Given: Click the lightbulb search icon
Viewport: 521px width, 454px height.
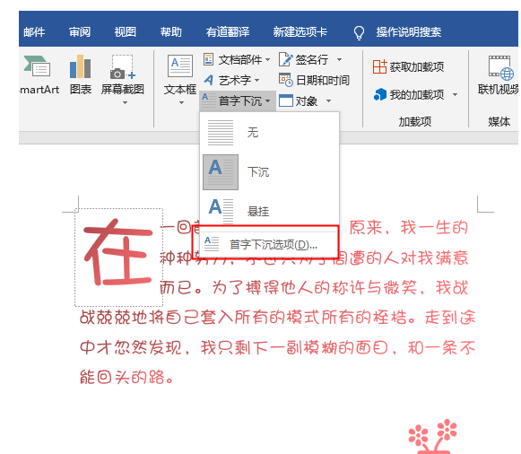Looking at the screenshot, I should tap(359, 32).
